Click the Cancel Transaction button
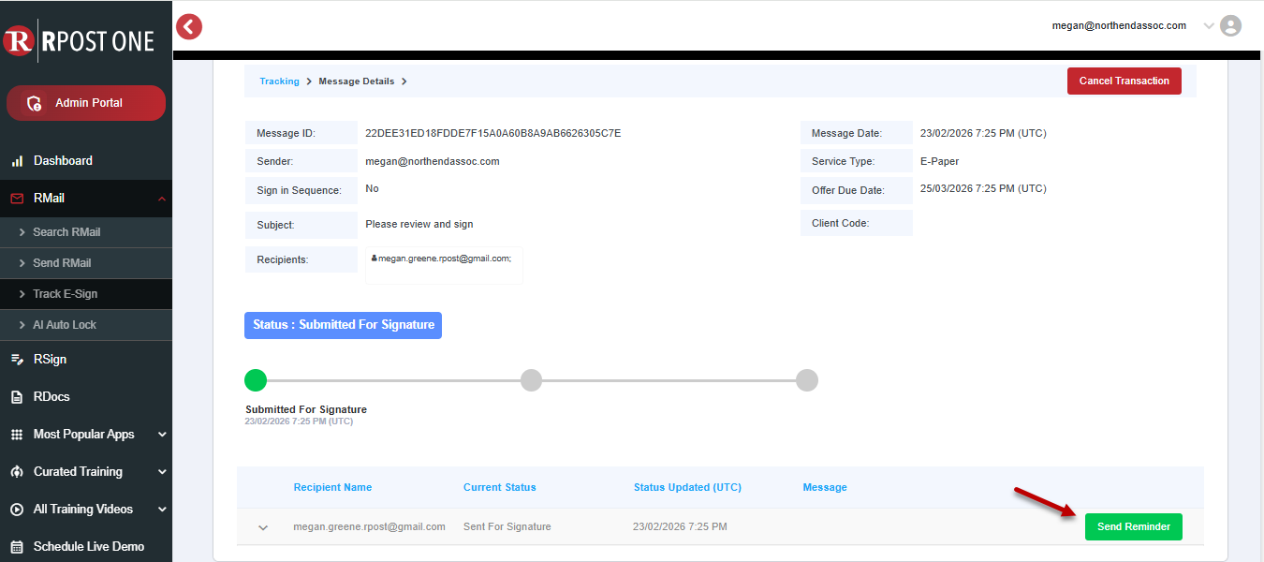The image size is (1264, 562). click(1124, 81)
